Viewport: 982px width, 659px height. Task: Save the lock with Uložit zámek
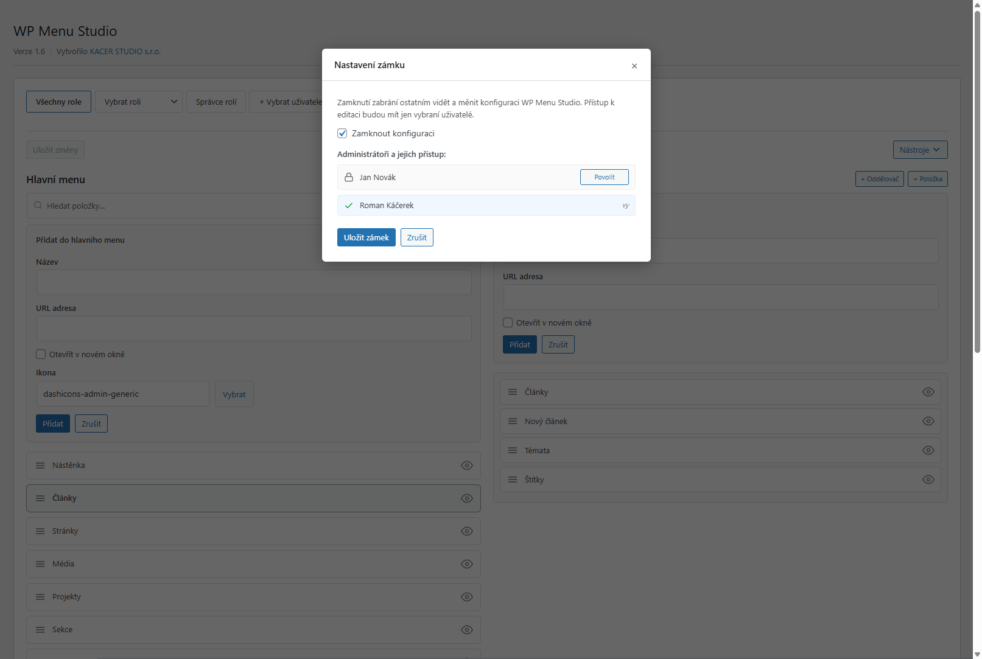[x=366, y=237]
